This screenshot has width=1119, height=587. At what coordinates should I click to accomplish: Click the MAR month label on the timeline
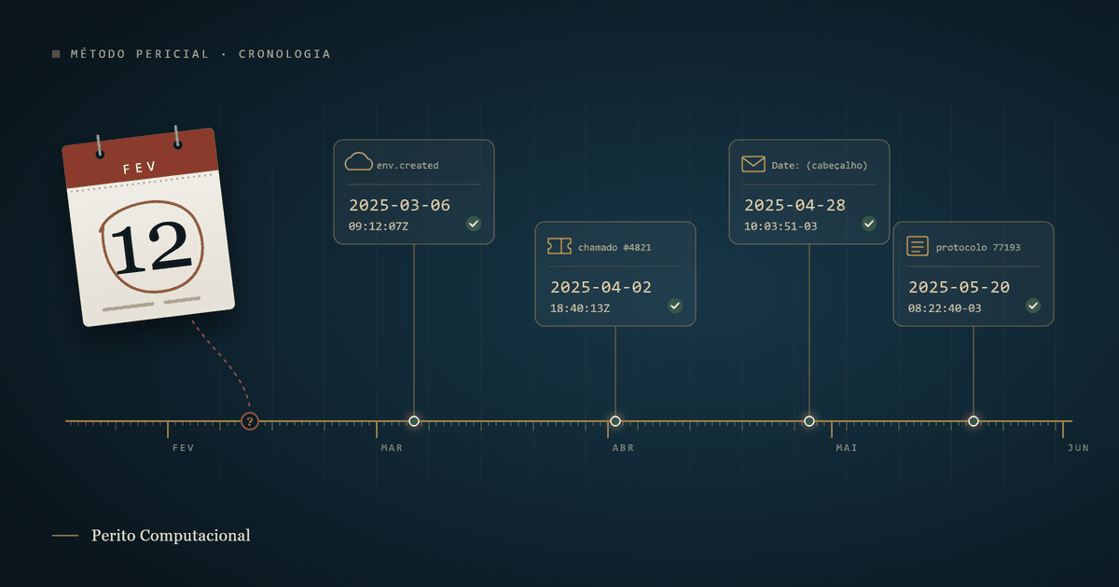[x=392, y=448]
